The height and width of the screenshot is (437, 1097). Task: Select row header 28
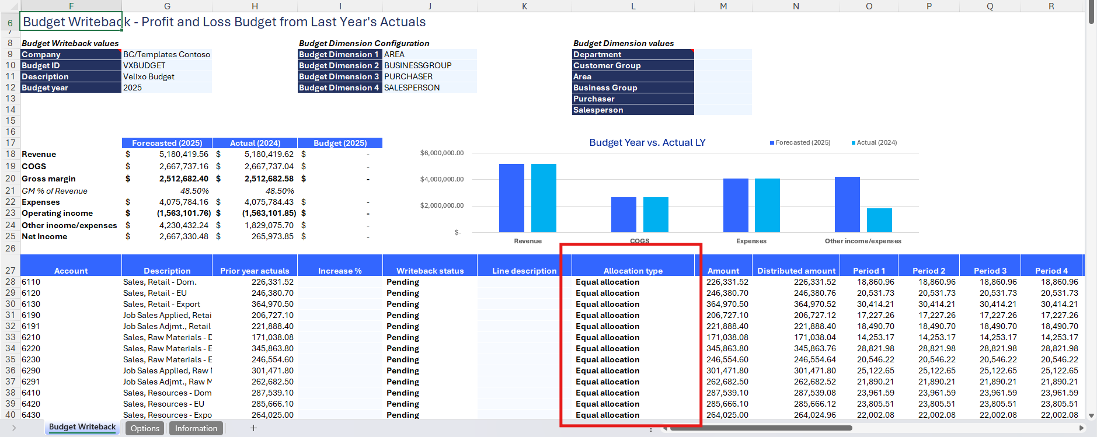(11, 282)
